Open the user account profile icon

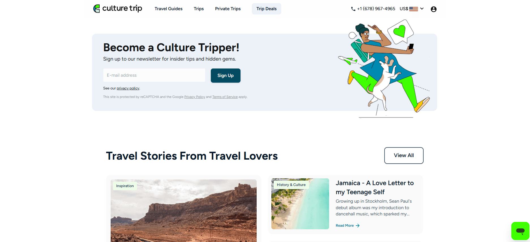click(434, 9)
